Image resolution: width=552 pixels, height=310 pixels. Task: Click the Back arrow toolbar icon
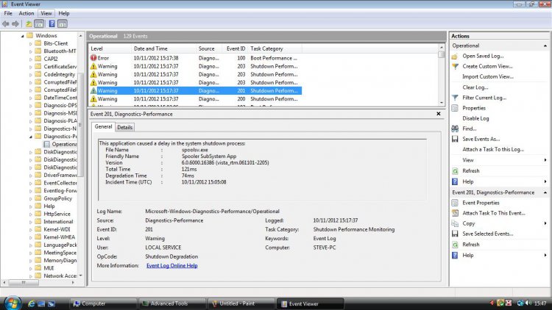coord(6,24)
